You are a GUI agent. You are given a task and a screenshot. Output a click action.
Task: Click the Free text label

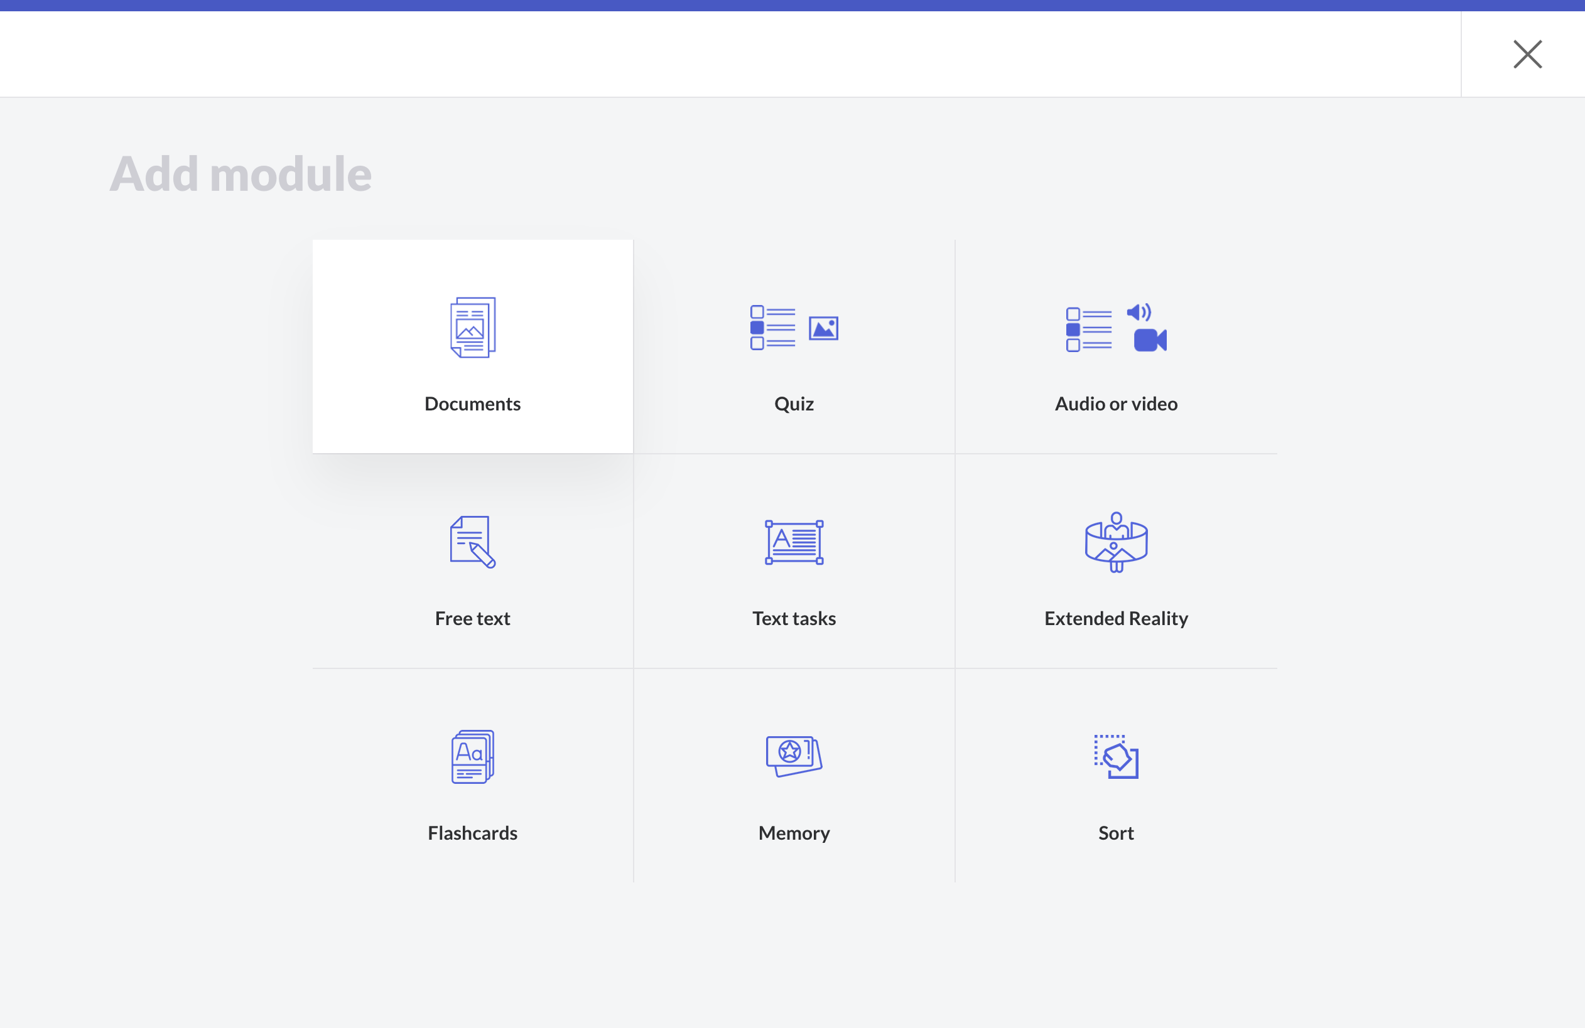(473, 618)
